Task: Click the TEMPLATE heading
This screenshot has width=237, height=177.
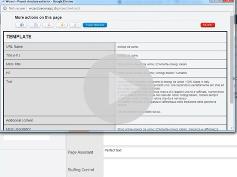Action: (19, 37)
